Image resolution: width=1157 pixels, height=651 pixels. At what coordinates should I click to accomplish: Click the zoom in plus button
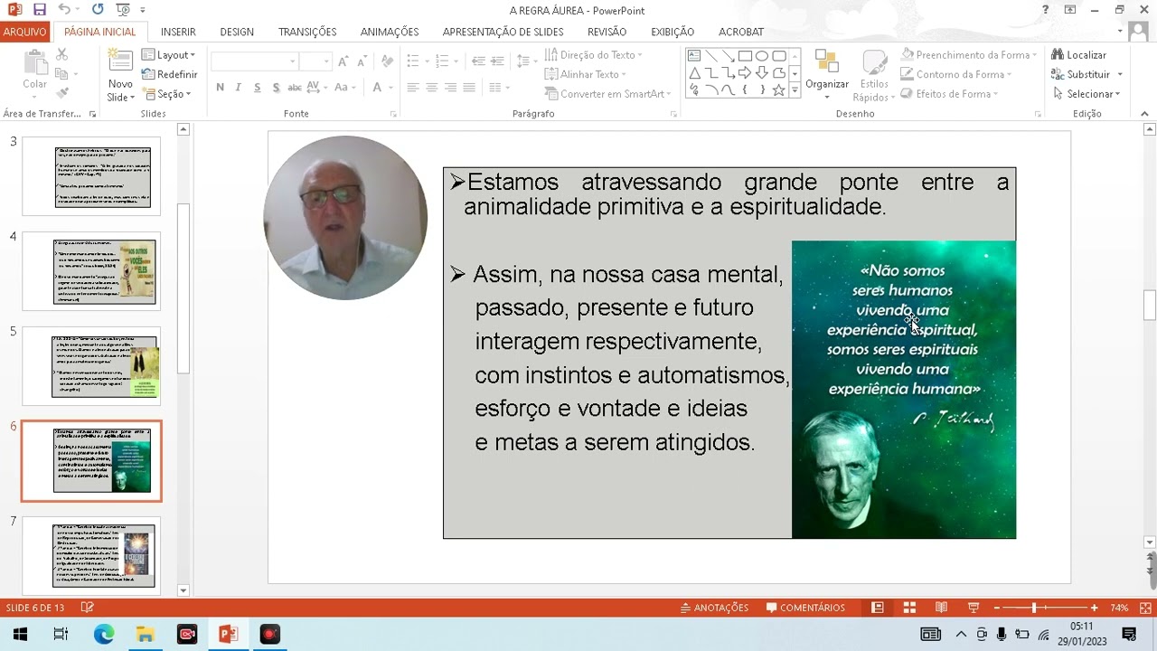coord(1094,608)
